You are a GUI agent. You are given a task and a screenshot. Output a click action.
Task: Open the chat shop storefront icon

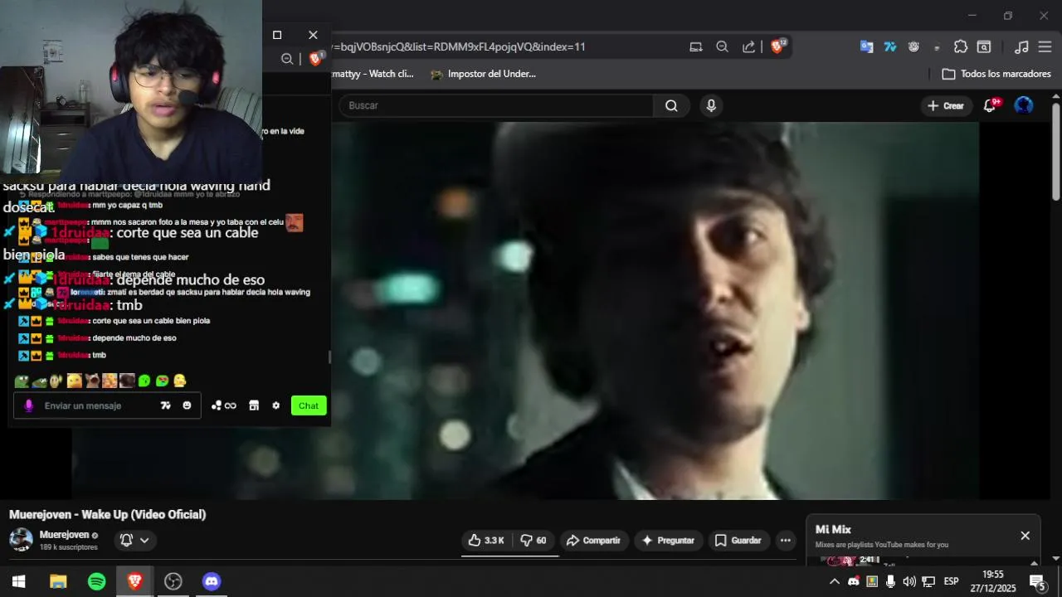[254, 405]
